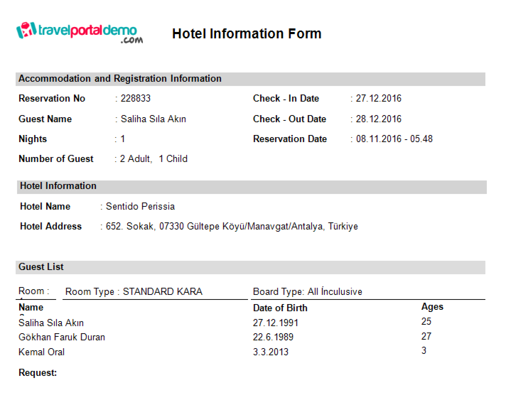Click the Hotel Information Form title

coord(247,33)
